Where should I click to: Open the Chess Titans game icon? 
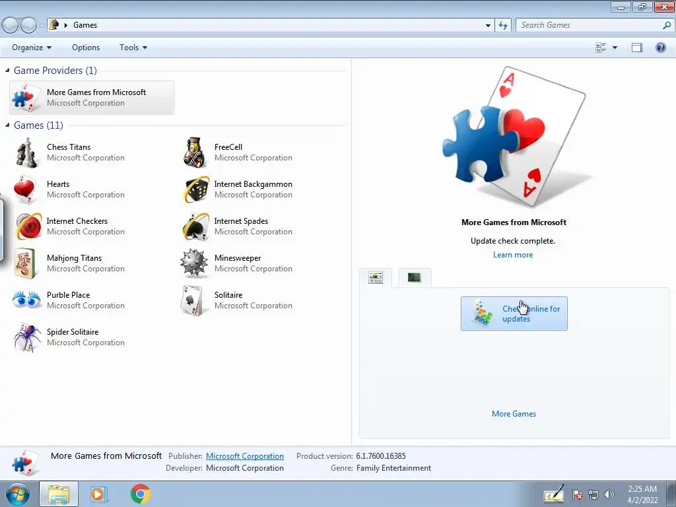26,152
